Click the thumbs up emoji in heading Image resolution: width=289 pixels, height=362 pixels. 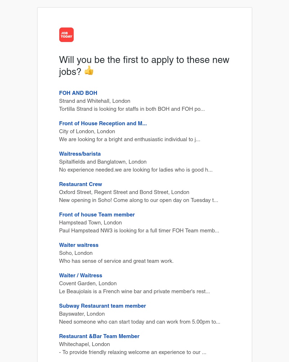click(x=89, y=71)
